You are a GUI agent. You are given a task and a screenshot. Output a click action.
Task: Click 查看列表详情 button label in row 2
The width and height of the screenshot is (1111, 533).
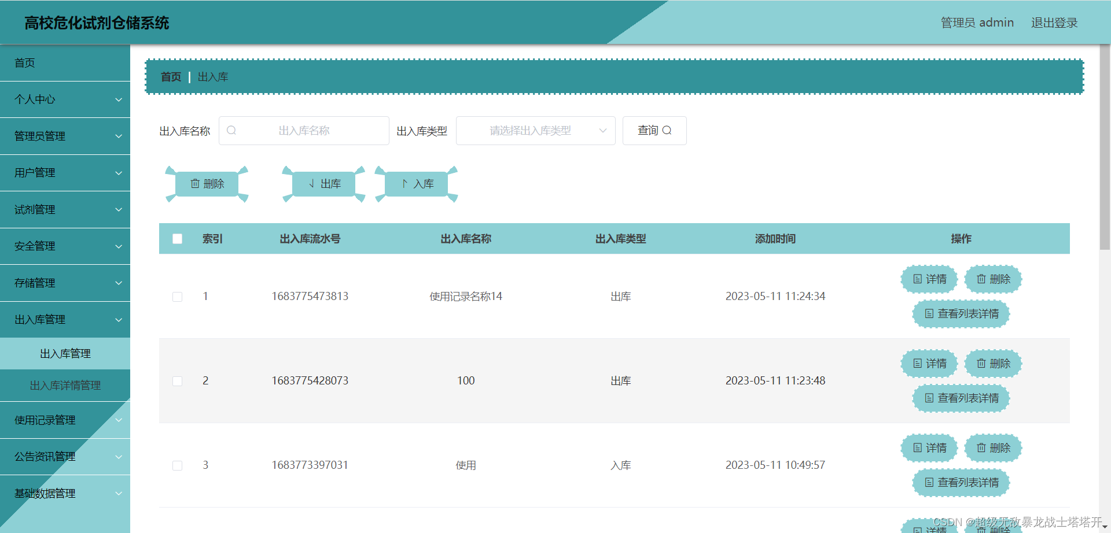click(x=968, y=398)
